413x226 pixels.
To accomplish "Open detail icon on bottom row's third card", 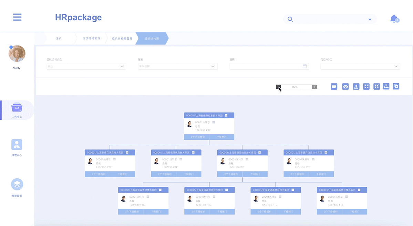I will (280, 197).
